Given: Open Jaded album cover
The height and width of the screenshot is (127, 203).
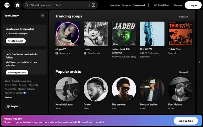Looking at the screenshot, I should (124, 34).
